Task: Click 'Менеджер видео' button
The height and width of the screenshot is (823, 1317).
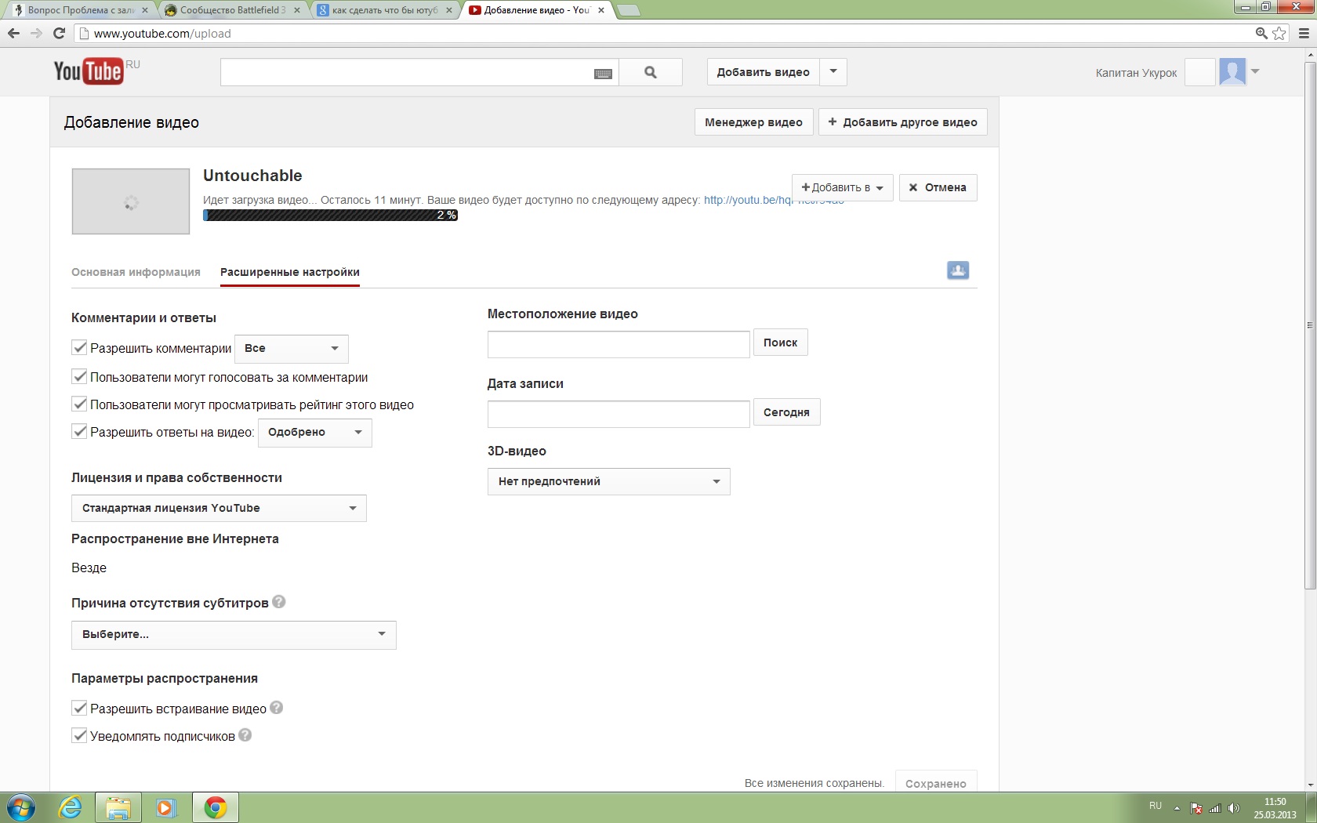Action: 753,122
